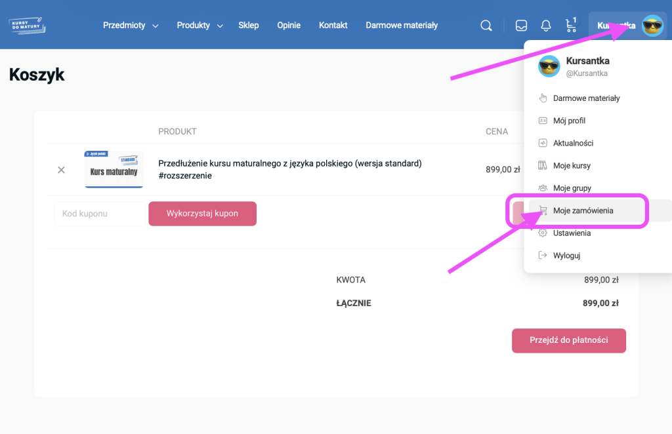Open the notifications bell icon
The width and height of the screenshot is (672, 434).
545,26
